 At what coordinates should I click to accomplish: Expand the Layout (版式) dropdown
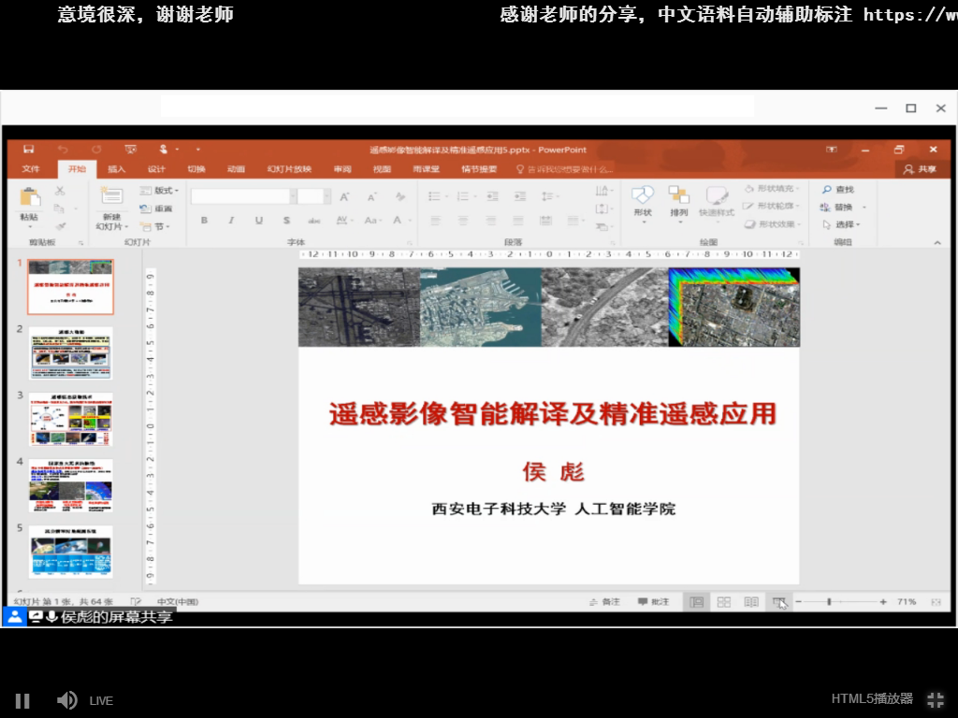tap(159, 191)
